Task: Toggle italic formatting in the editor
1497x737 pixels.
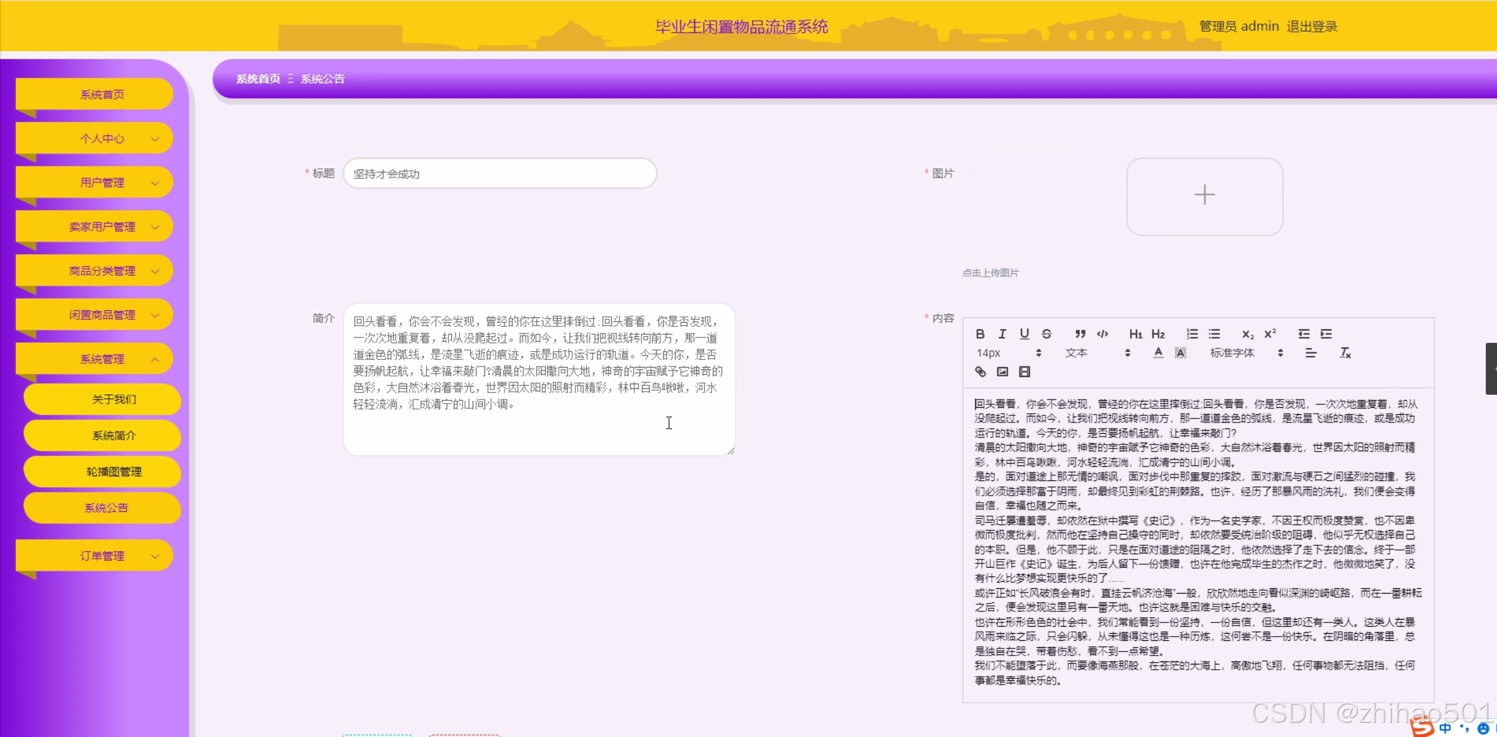Action: (x=1002, y=334)
